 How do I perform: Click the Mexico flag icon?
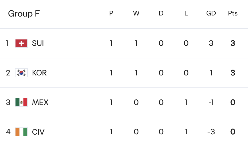pos(21,102)
